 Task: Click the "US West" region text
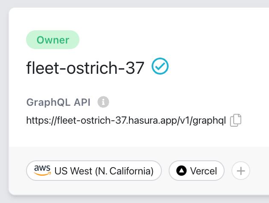[73, 171]
